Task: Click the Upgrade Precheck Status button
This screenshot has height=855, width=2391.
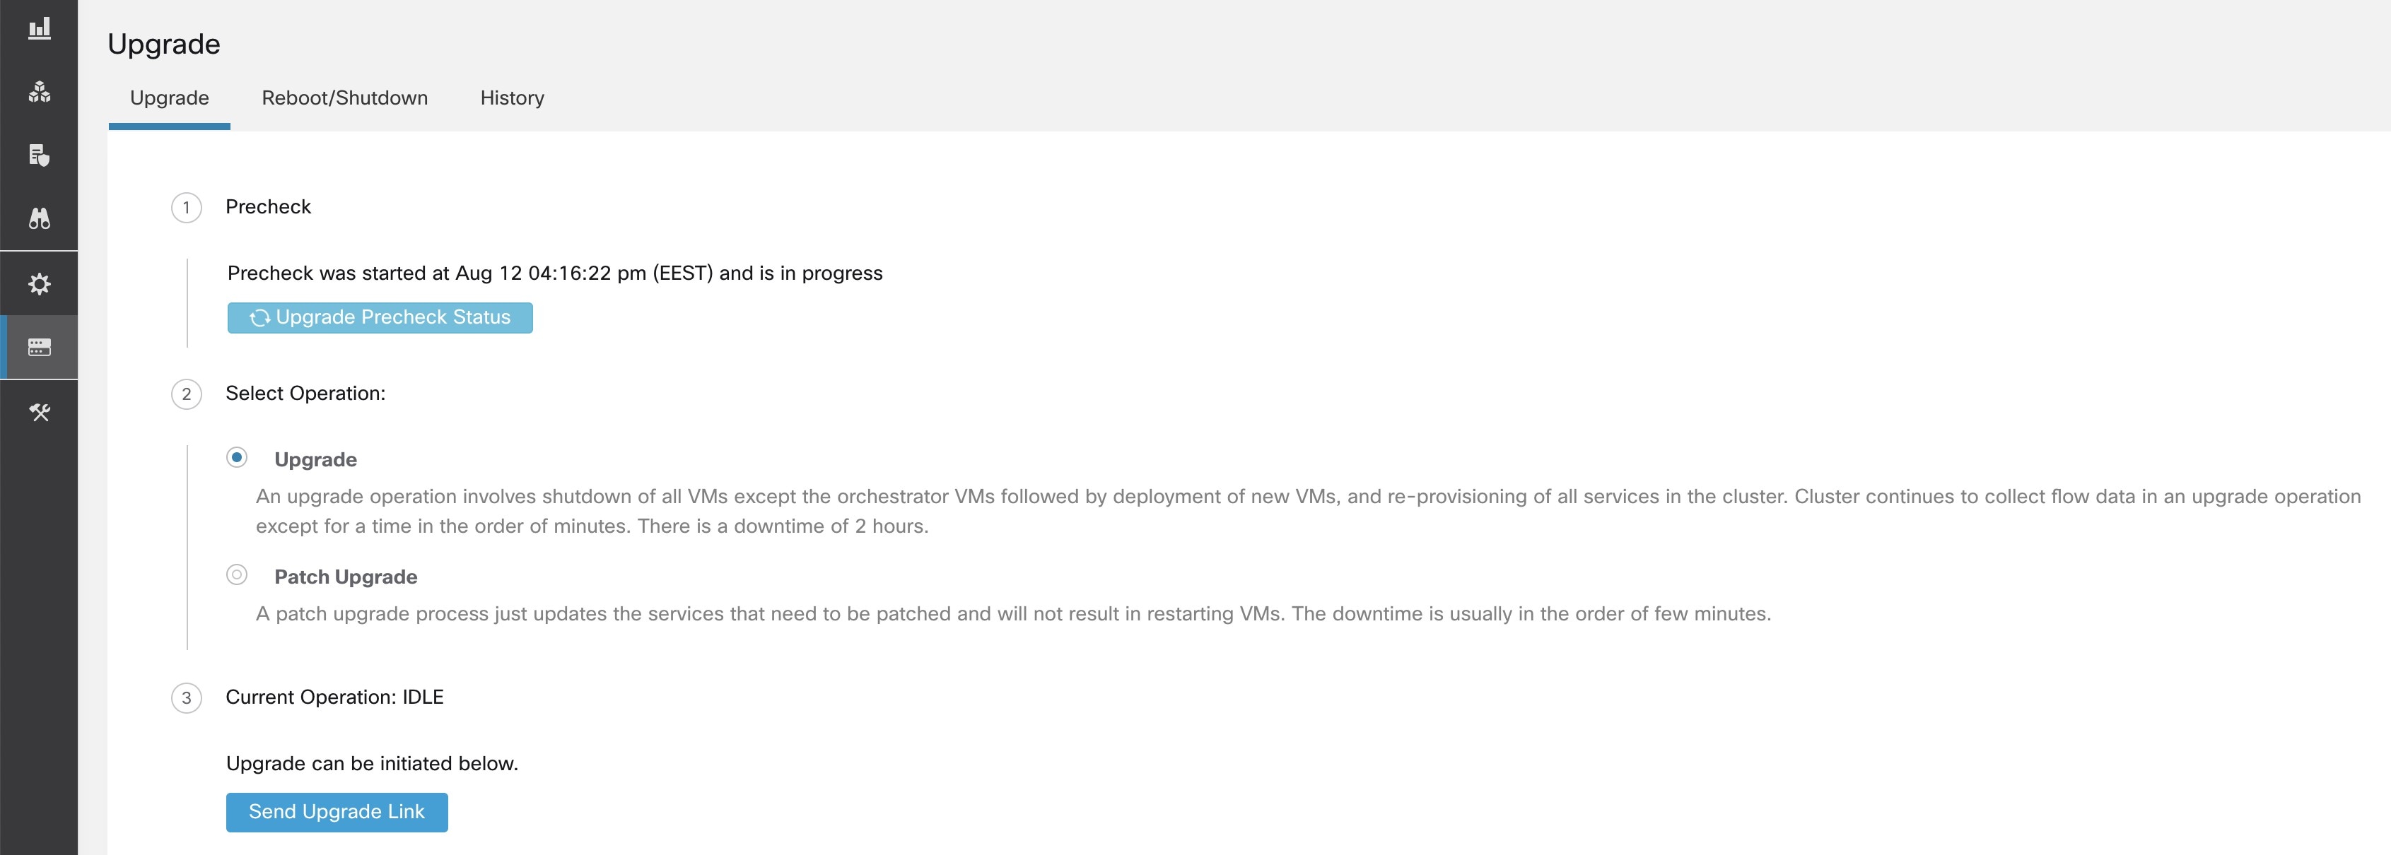Action: click(380, 317)
